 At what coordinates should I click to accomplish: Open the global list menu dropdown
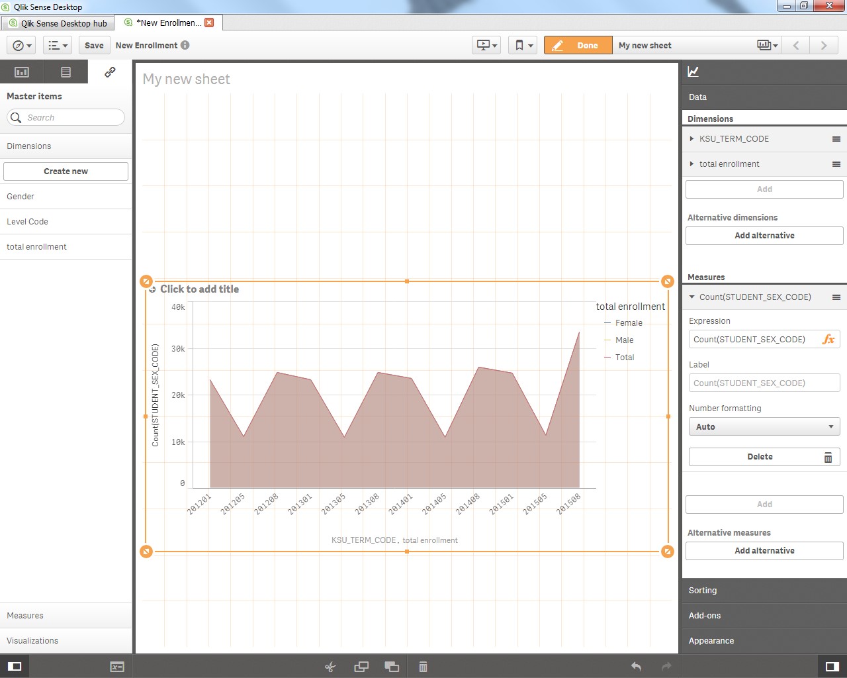(58, 46)
